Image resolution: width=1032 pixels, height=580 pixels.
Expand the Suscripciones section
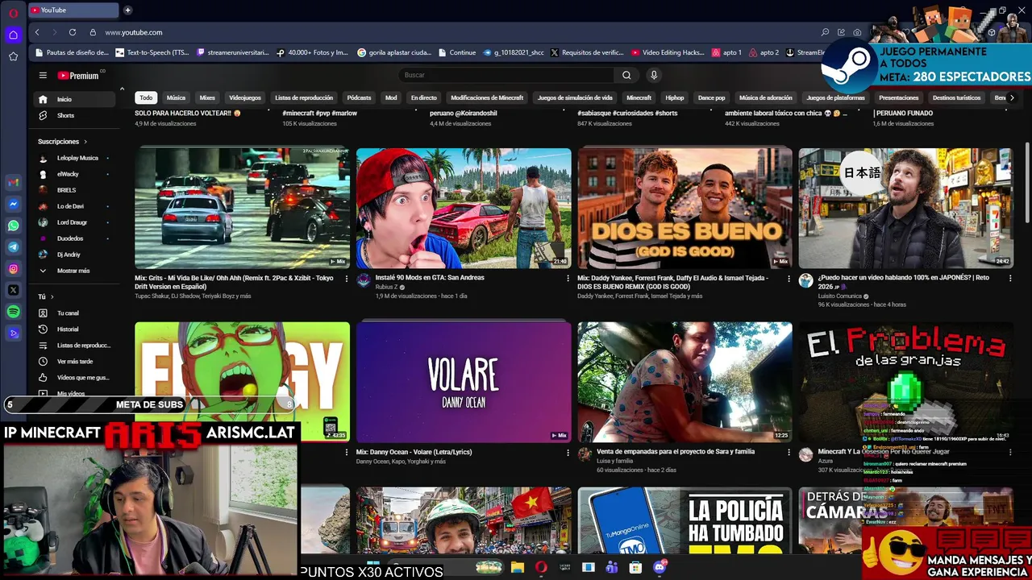click(62, 142)
